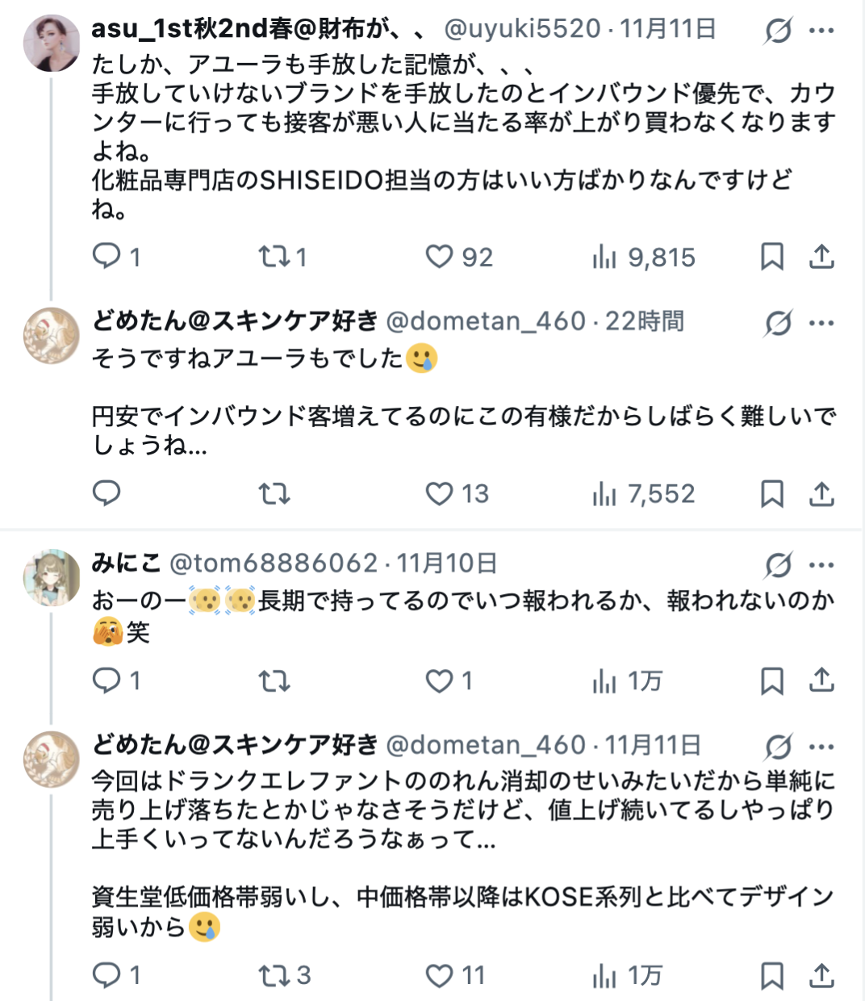
Task: Retweet みにこ's tweet
Action: 274,681
